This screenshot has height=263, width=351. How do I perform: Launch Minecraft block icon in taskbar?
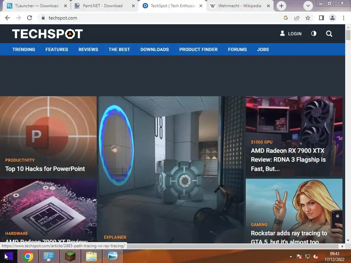click(x=70, y=256)
